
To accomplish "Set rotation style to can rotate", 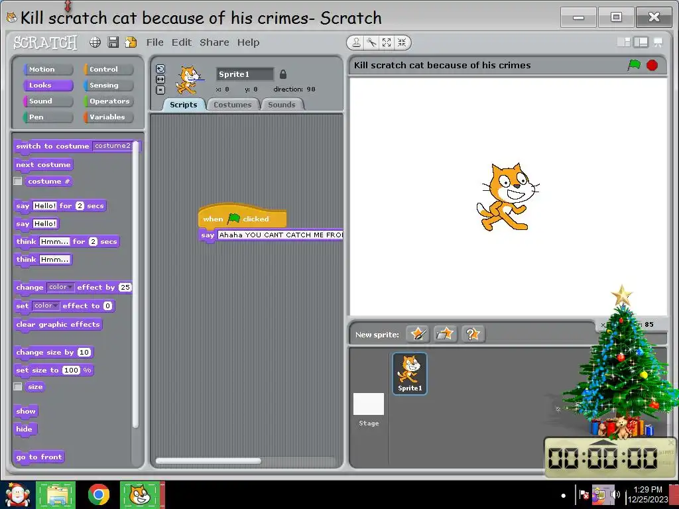I will coord(160,69).
